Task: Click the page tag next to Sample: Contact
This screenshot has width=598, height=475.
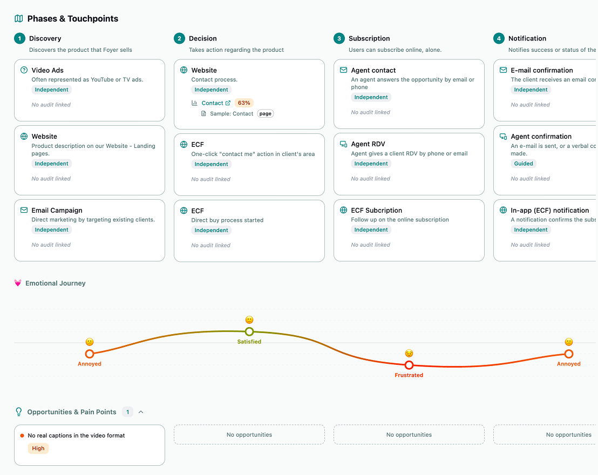Action: point(266,114)
